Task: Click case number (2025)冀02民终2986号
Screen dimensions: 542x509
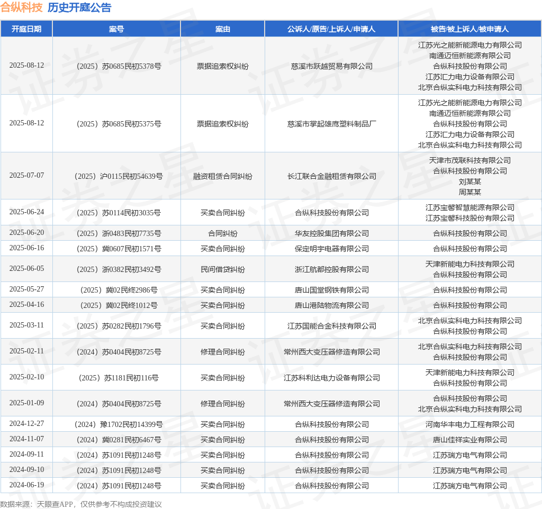Action: tap(119, 290)
